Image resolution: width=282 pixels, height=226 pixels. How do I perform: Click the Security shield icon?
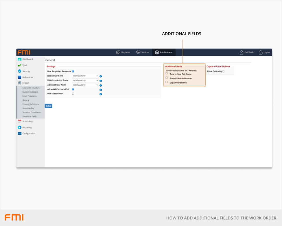pos(19,71)
